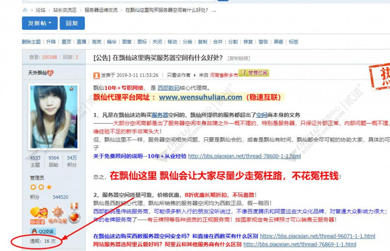Click the heart ribbon medal icon
The width and height of the screenshot is (390, 251).
point(75,213)
